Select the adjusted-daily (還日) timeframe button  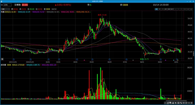coord(166,9)
